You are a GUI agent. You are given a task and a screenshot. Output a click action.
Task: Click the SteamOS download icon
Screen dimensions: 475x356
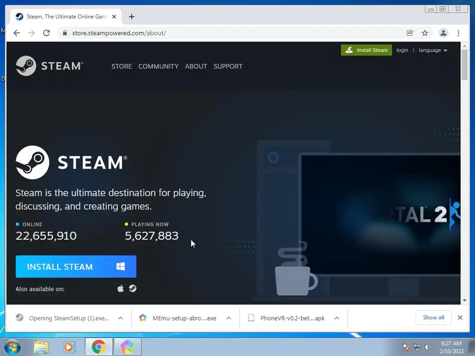point(133,288)
